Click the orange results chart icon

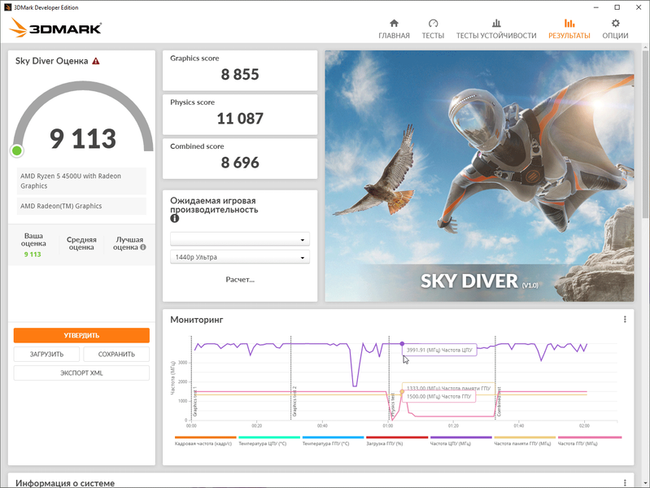click(569, 24)
